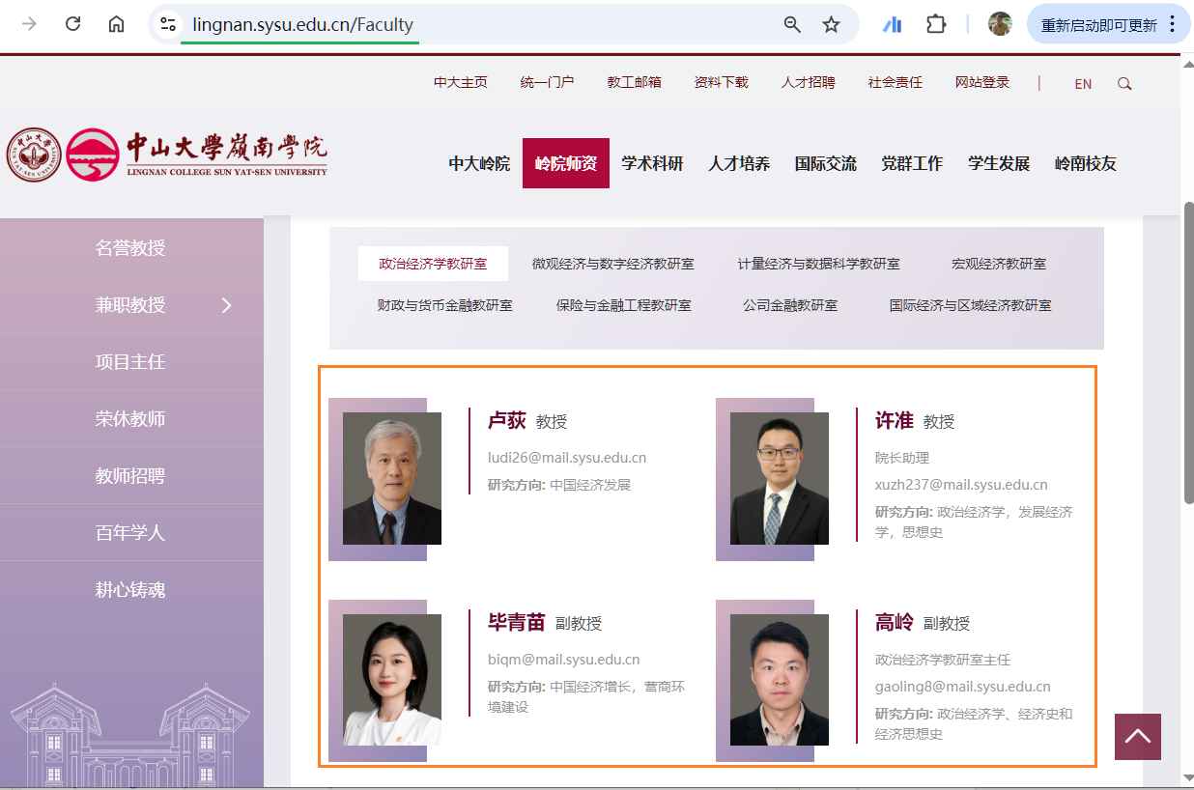Open the site information icon in address bar
The image size is (1194, 790).
click(x=168, y=24)
